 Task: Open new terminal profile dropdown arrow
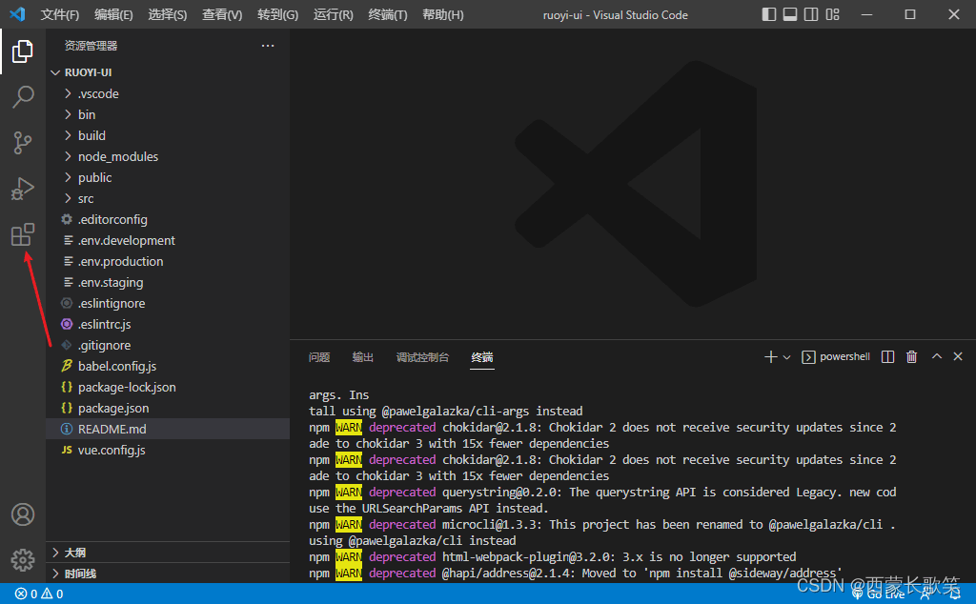coord(786,357)
